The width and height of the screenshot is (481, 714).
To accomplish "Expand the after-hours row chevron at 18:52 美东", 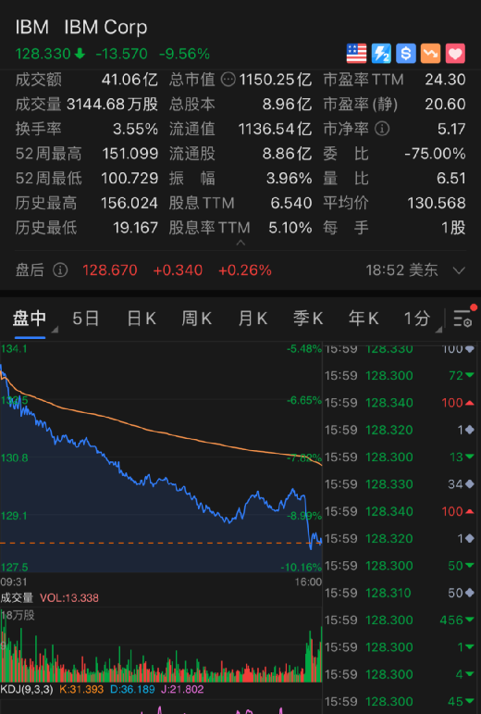I will click(x=459, y=270).
